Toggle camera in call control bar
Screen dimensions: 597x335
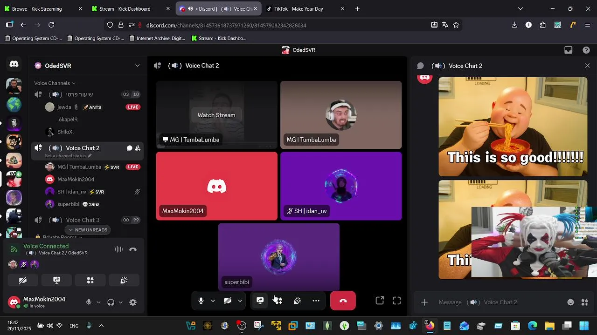[x=228, y=301]
